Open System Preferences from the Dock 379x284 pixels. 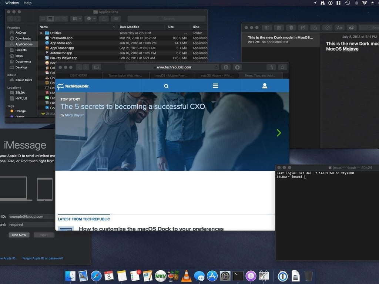225,276
